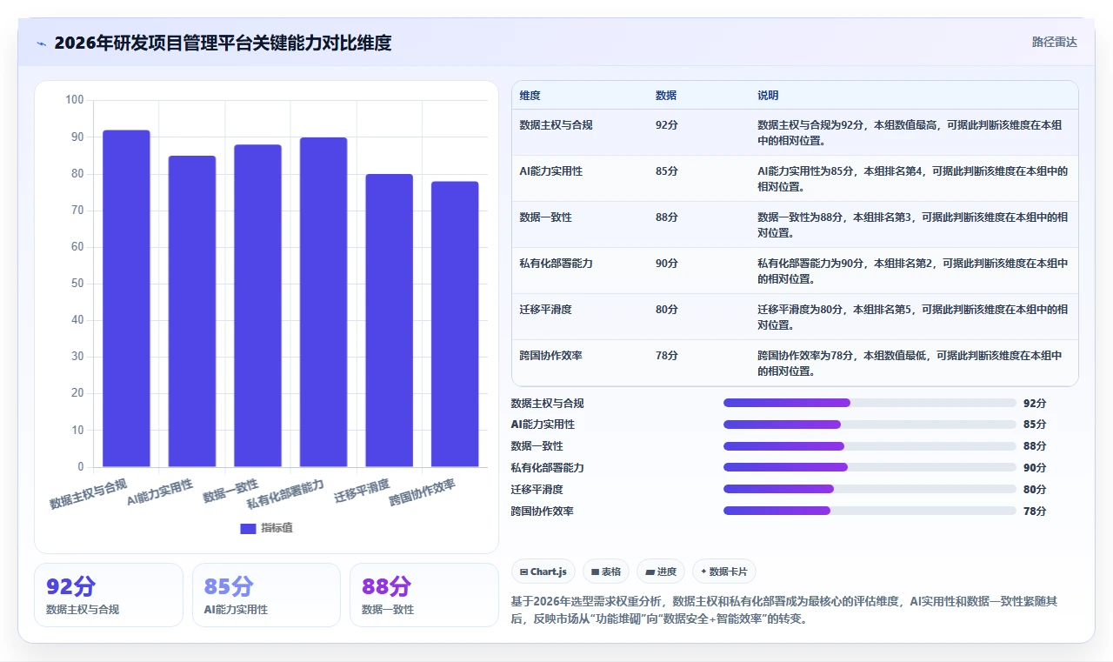Viewport: 1113px width, 662px height.
Task: Select the 数据卡片 tag chip
Action: pos(724,572)
